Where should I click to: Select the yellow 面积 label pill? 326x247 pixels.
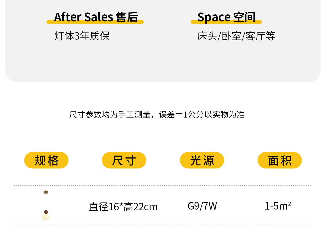[x=280, y=160]
